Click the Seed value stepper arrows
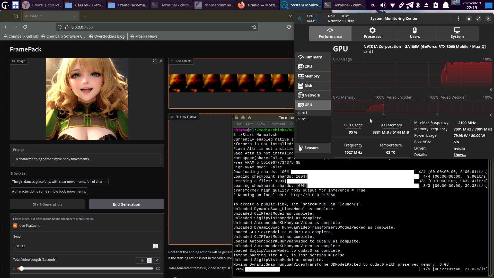 (155, 246)
